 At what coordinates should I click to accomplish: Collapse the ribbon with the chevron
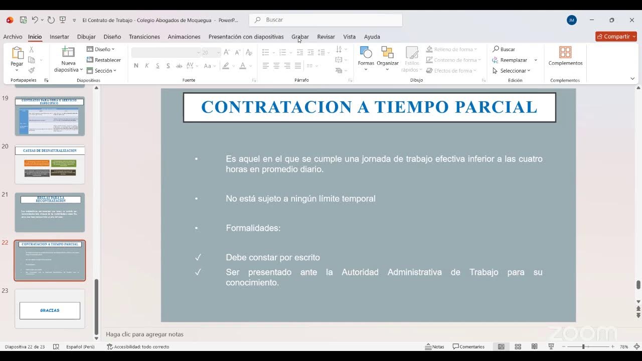[x=632, y=79]
